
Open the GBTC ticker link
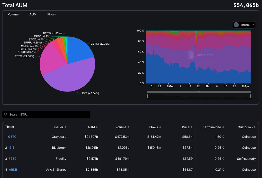point(12,137)
